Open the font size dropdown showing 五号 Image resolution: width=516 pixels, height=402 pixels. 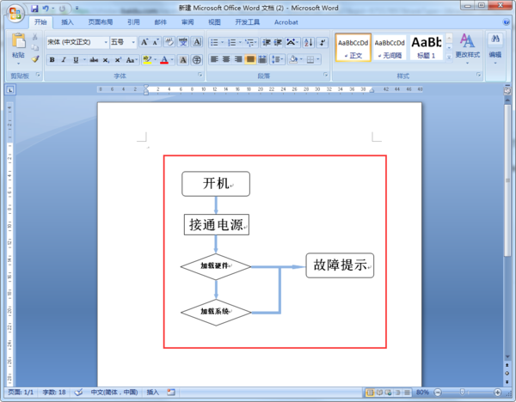click(x=123, y=42)
